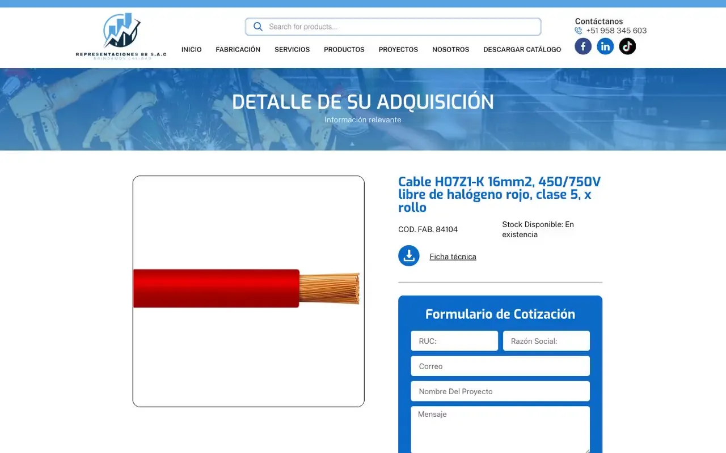Open the SERVICIOS menu
This screenshot has height=453, width=726.
point(292,50)
